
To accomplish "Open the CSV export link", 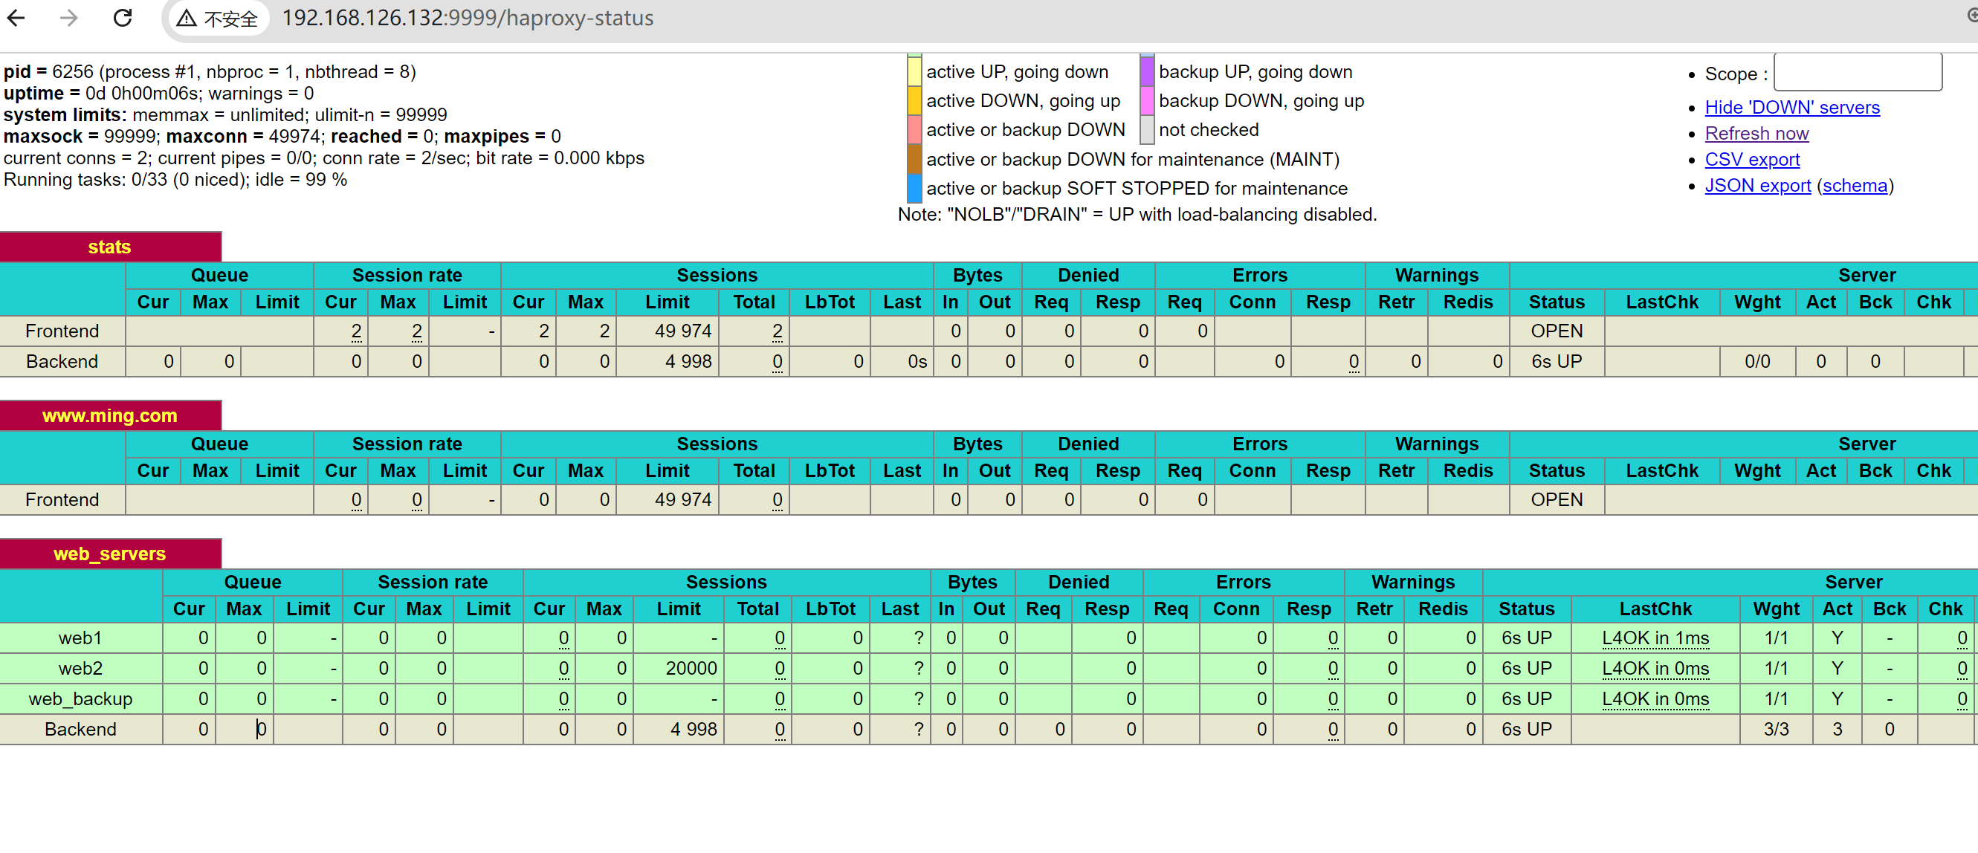I will point(1751,160).
